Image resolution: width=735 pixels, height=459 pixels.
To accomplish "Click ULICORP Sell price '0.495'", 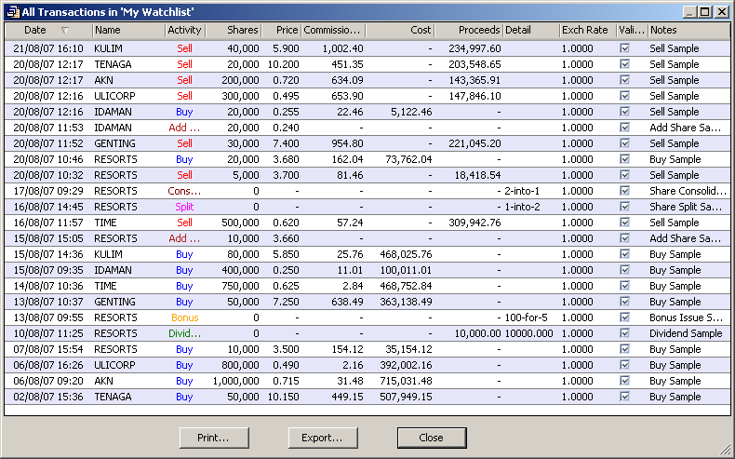I will pyautogui.click(x=286, y=96).
